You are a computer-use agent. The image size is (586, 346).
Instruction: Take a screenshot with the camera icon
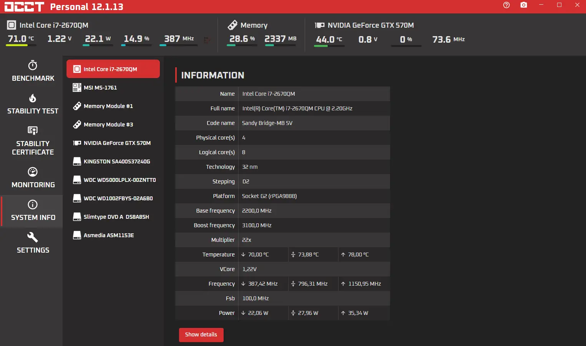click(524, 5)
